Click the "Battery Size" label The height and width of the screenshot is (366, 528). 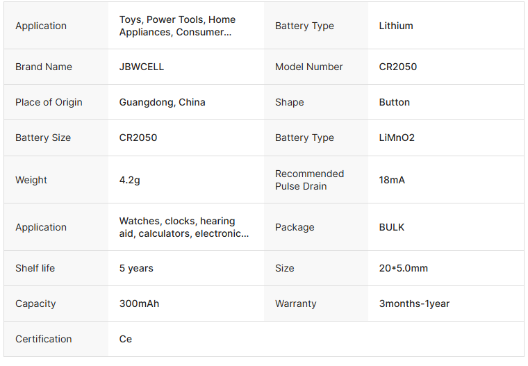click(43, 138)
